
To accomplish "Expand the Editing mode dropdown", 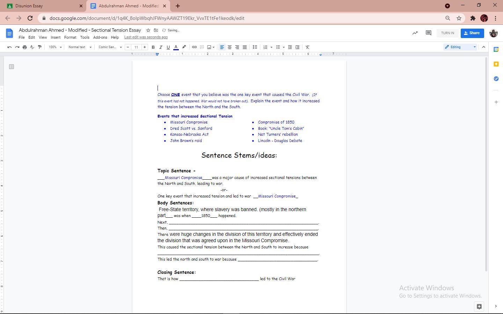I will pos(460,47).
